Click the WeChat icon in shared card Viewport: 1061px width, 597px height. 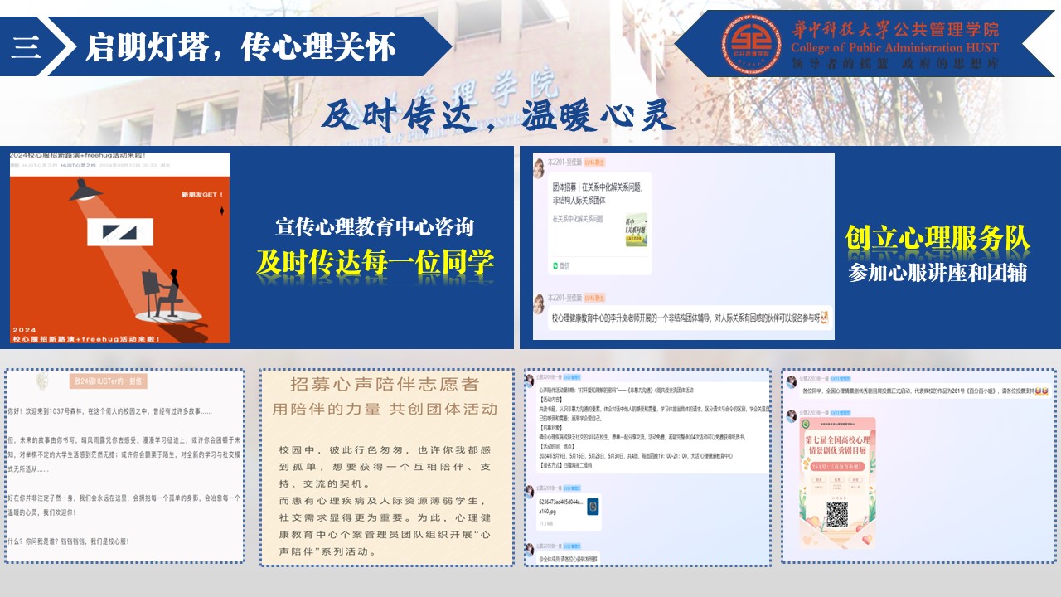pos(557,265)
